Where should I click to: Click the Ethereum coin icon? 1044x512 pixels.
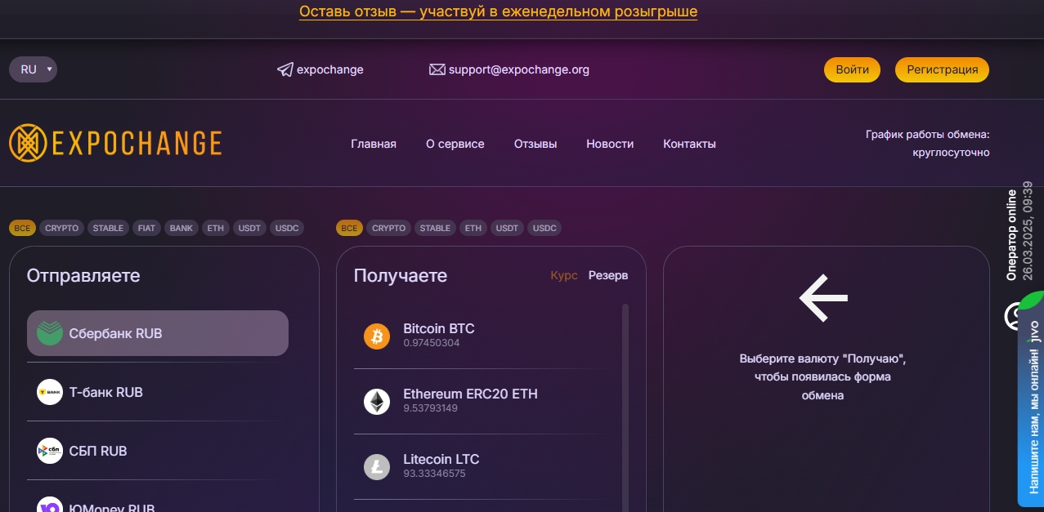377,401
